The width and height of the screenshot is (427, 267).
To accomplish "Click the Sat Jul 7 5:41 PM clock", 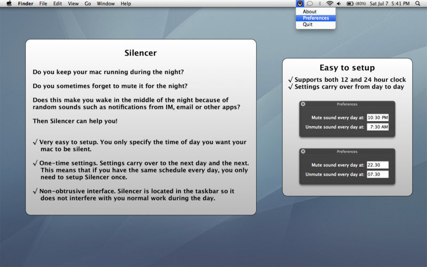I will [x=390, y=4].
